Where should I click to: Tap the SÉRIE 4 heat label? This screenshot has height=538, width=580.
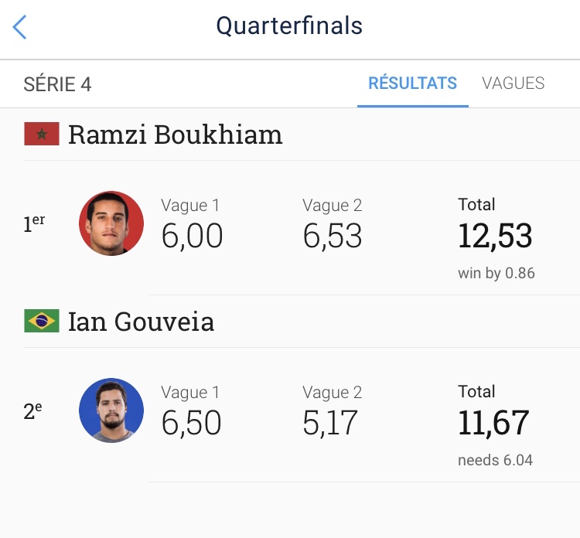point(58,84)
